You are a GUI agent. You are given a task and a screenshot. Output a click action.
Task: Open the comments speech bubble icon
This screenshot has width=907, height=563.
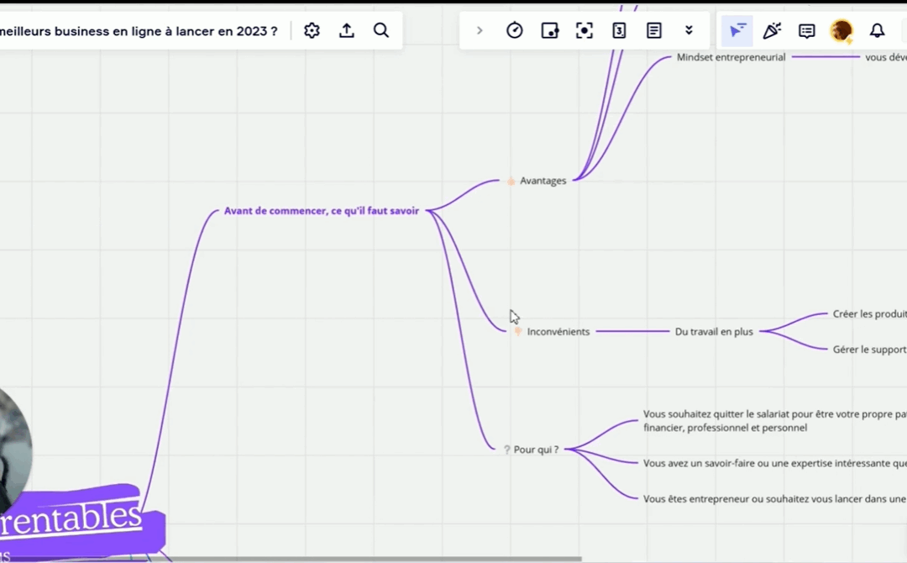[807, 31]
